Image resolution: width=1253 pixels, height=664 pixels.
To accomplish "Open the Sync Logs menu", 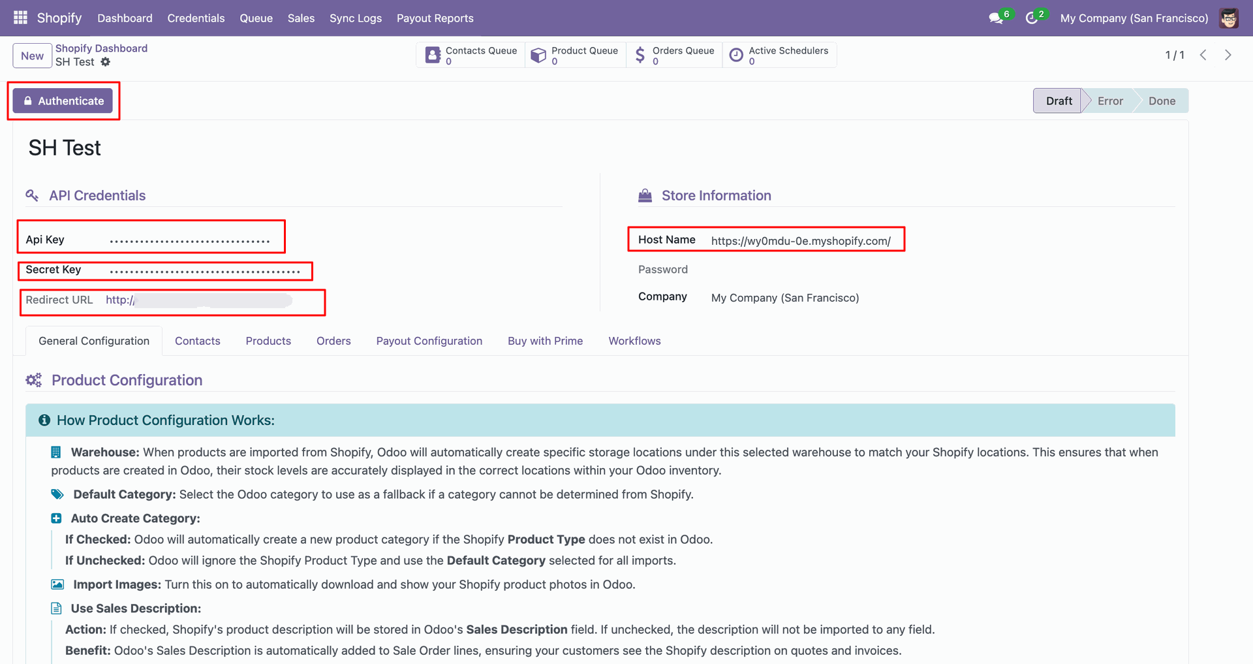I will tap(355, 18).
